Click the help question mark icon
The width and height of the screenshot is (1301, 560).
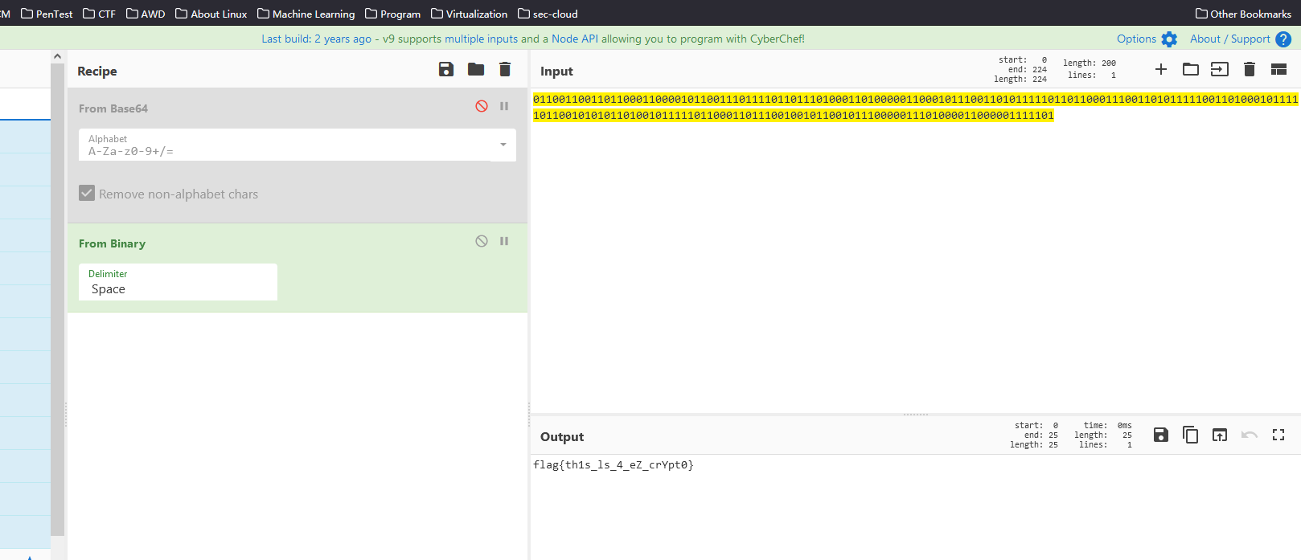coord(1283,39)
